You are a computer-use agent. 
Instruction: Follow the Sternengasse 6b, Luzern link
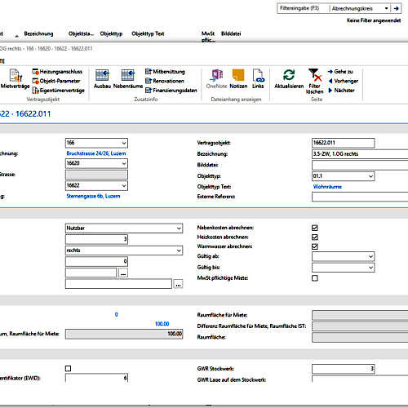point(93,196)
